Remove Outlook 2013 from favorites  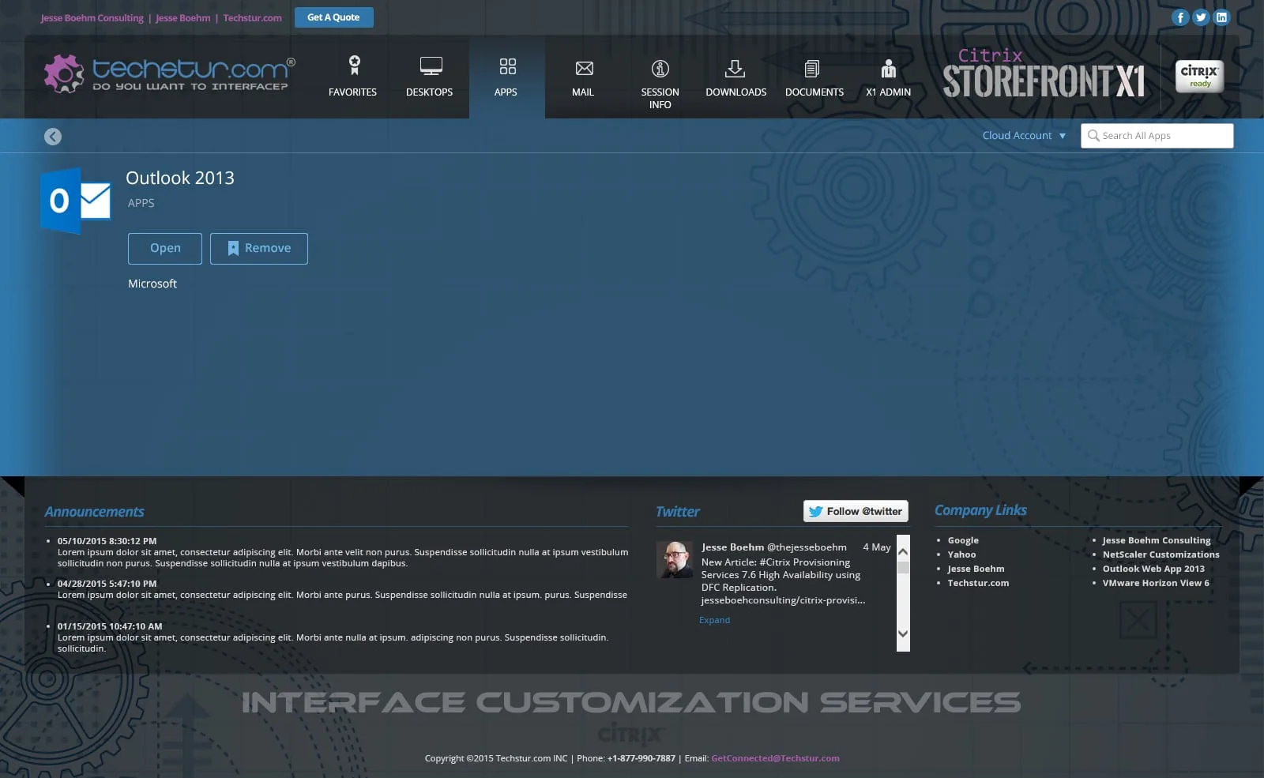(x=259, y=248)
